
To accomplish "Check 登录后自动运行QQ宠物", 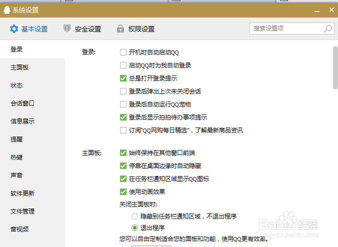I will 123,104.
